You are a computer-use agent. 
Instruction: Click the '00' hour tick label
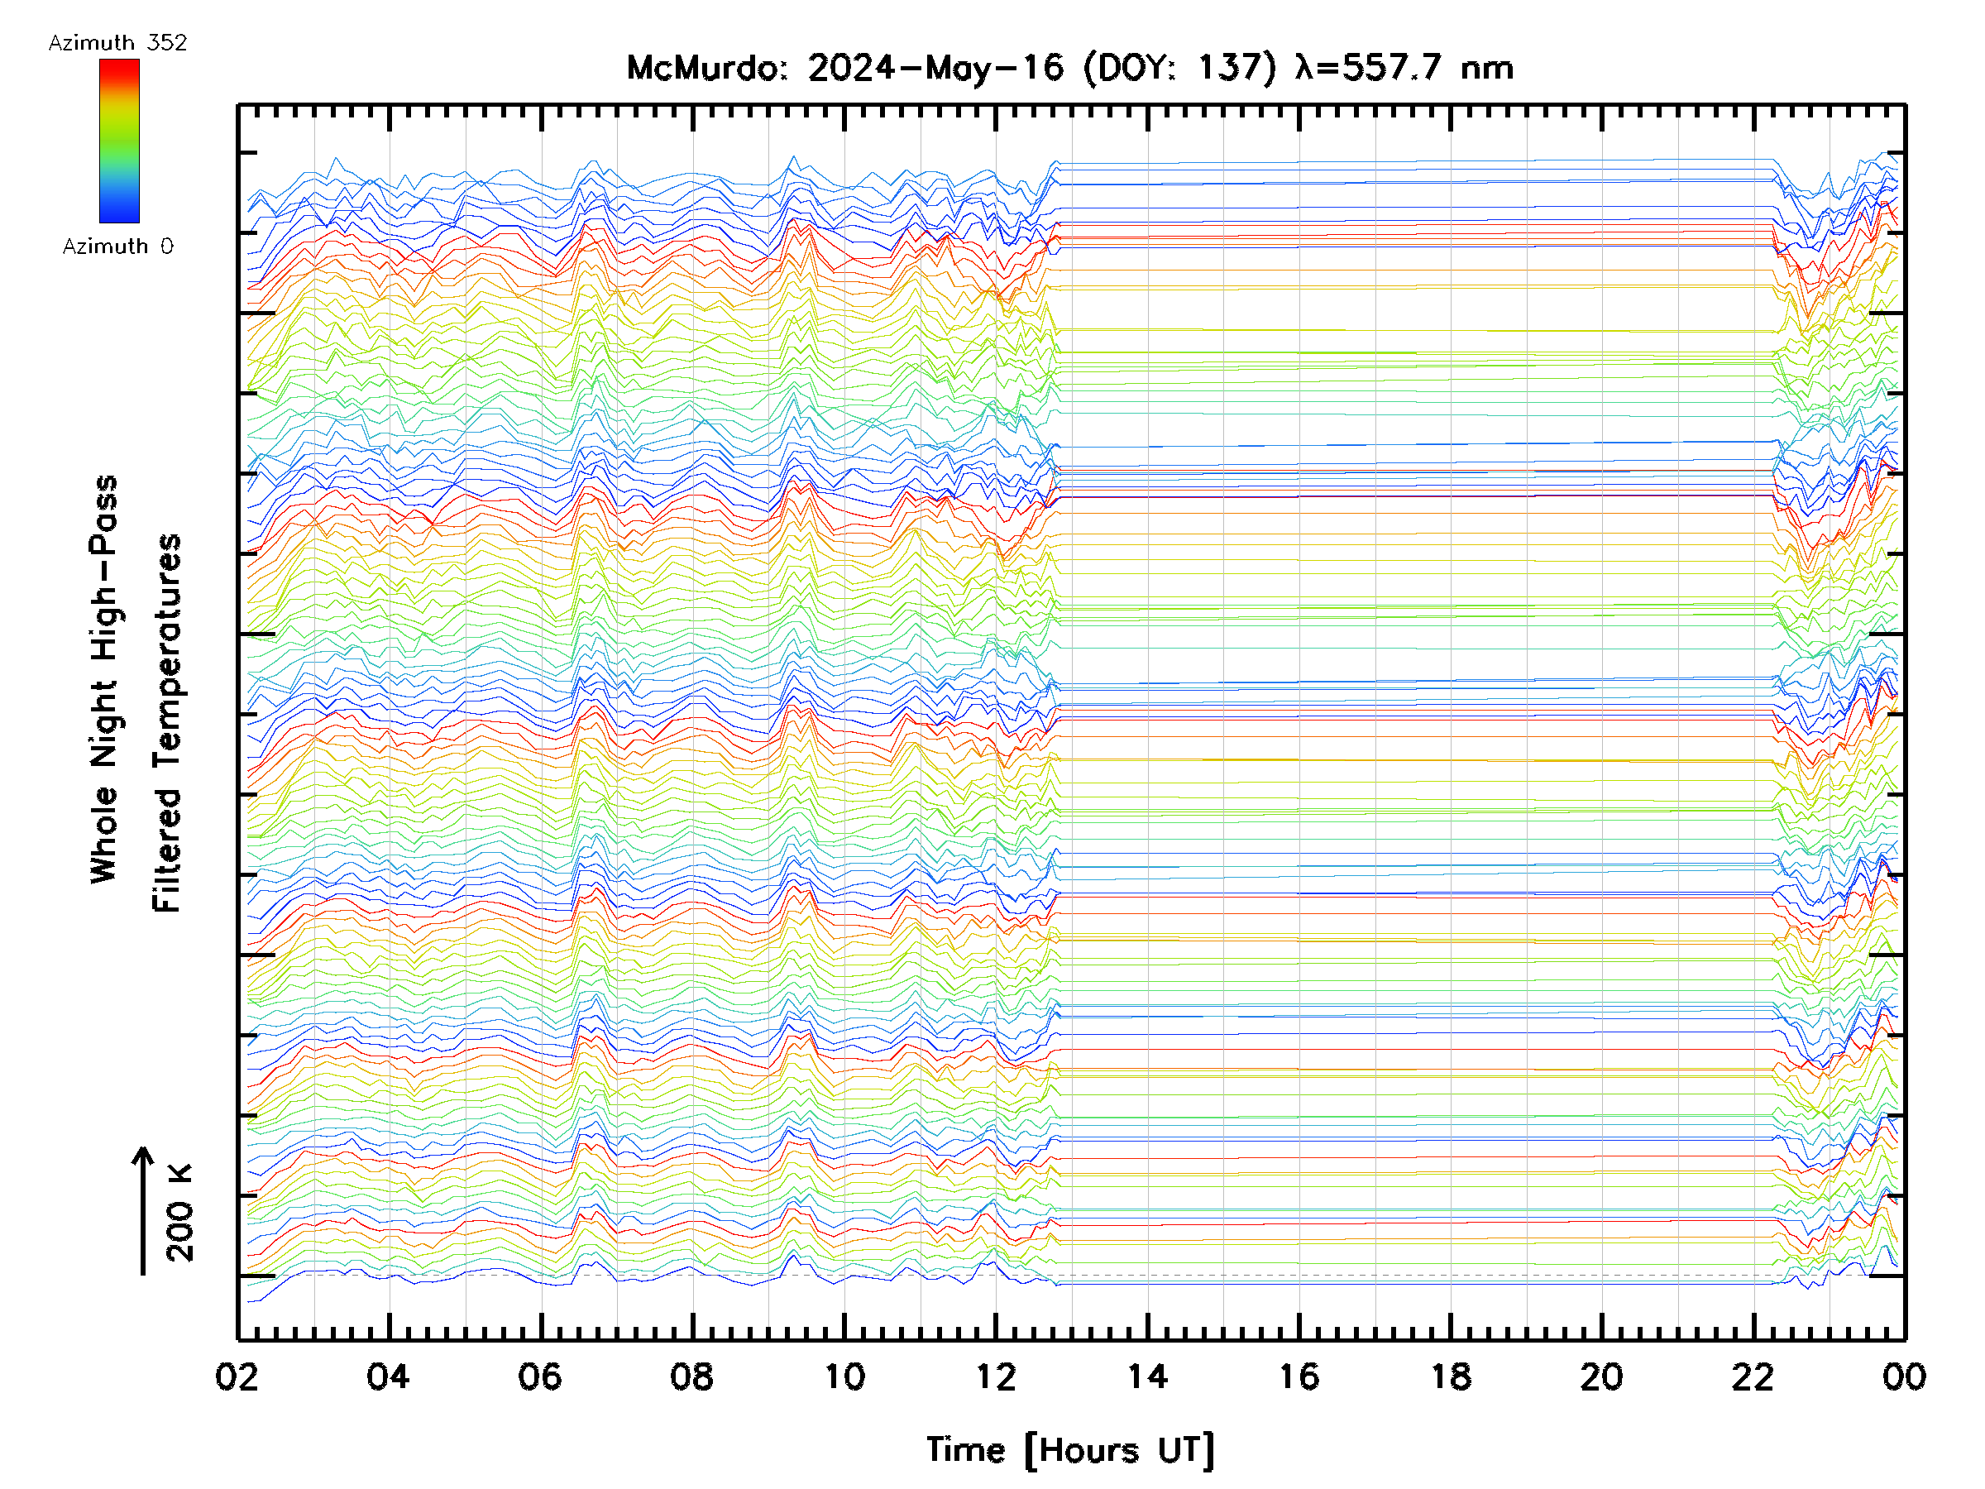point(1904,1376)
